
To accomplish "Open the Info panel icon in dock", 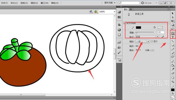I will (119, 30).
